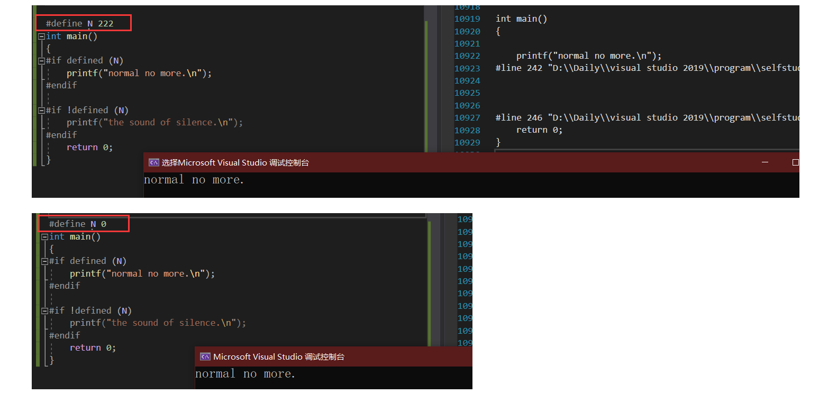Click the 选择Microsoft Visual Studio 调试控制台 title bar

pyautogui.click(x=471, y=162)
